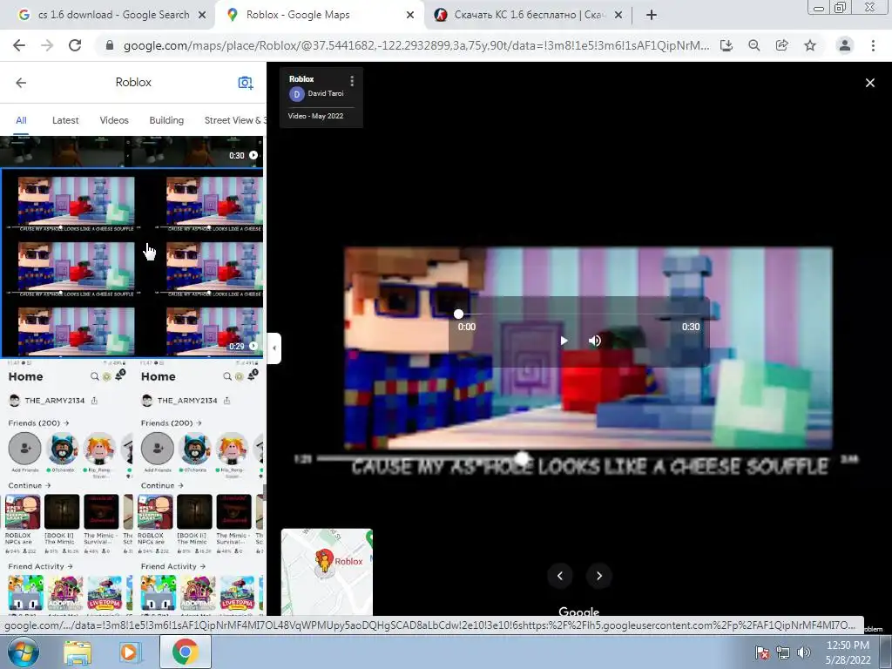Select the Street View & 360 tab
The height and width of the screenshot is (669, 892).
tap(235, 120)
